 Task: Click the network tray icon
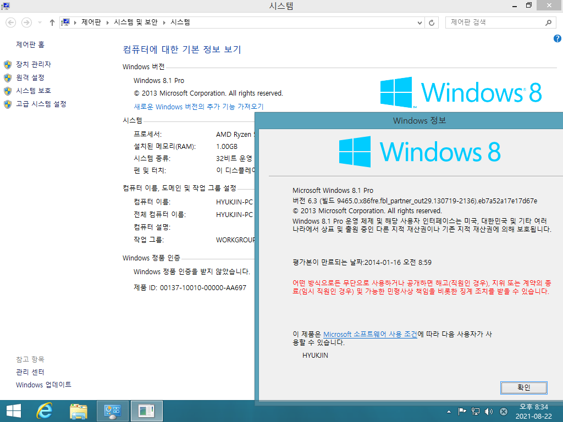[476, 411]
